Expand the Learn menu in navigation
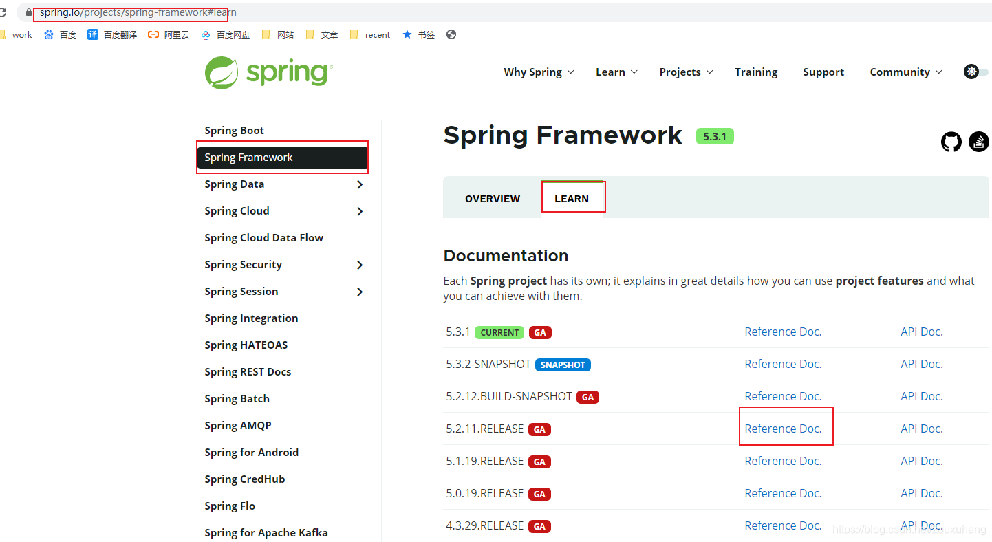 (x=616, y=72)
